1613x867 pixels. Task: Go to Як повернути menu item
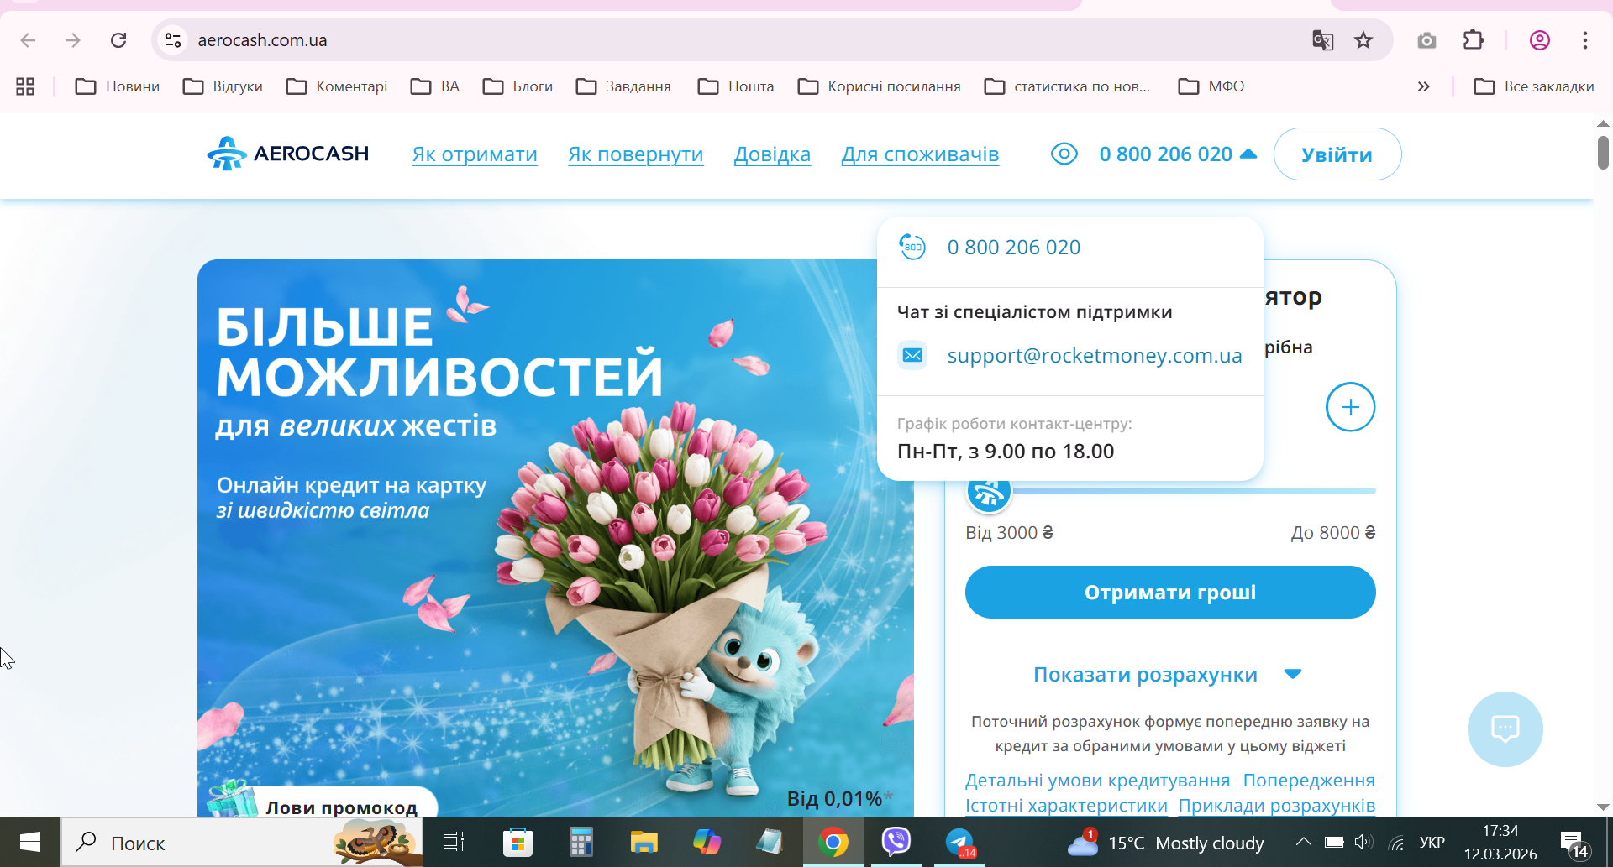click(x=636, y=154)
